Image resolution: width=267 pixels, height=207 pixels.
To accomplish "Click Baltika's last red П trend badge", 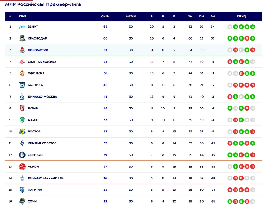I will click(x=253, y=85).
